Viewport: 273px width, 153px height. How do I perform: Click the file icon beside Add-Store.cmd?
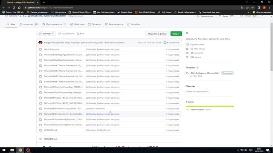41,49
